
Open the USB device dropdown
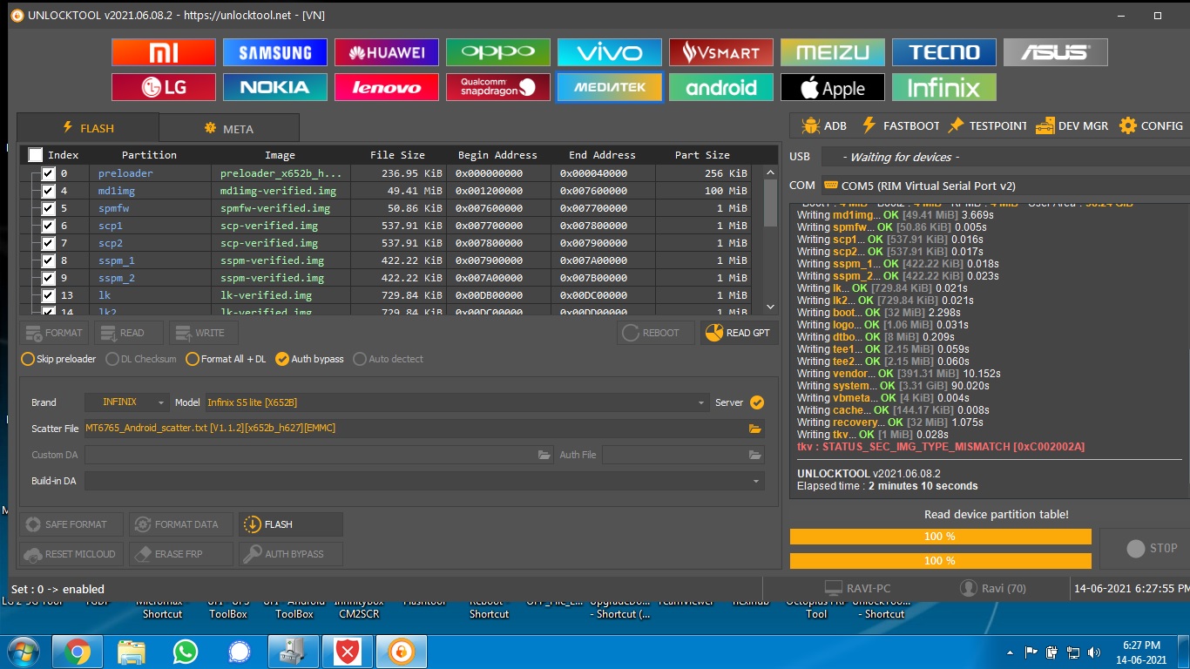pyautogui.click(x=1004, y=157)
